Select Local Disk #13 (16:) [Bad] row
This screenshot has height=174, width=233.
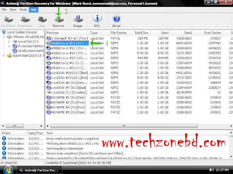139,78
